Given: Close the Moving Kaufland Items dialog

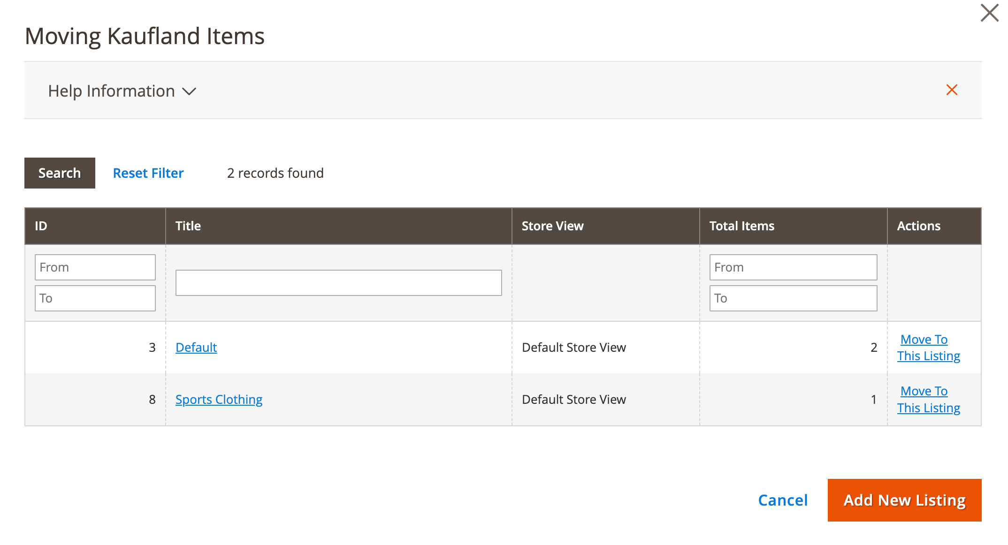Looking at the screenshot, I should 989,13.
